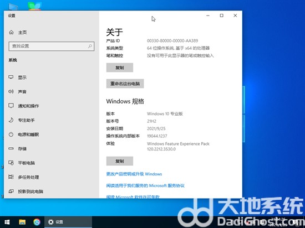The image size is (305, 228).
Task: Click the product ID value 00330-80000-00000-AA389
Action: pyautogui.click(x=172, y=41)
